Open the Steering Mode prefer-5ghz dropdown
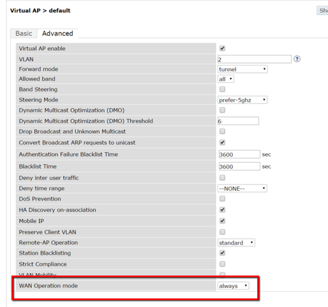 (x=242, y=100)
